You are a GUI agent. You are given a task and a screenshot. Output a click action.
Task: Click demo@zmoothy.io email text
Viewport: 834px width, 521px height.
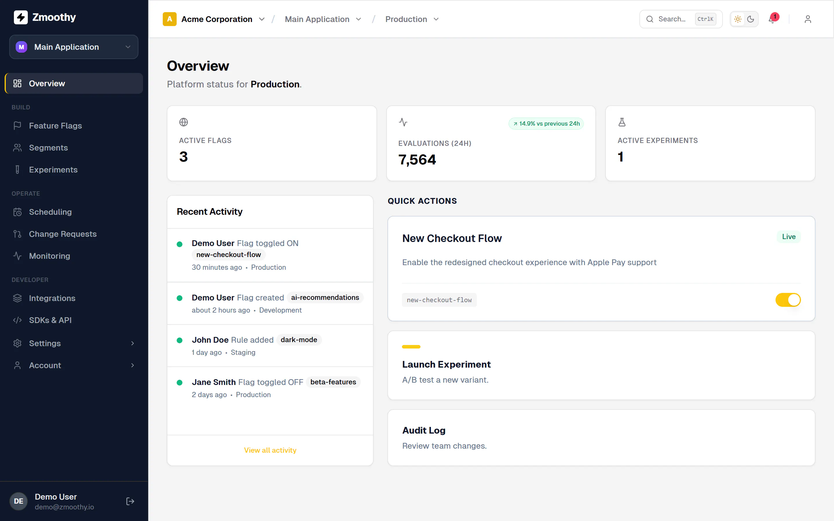pyautogui.click(x=65, y=507)
